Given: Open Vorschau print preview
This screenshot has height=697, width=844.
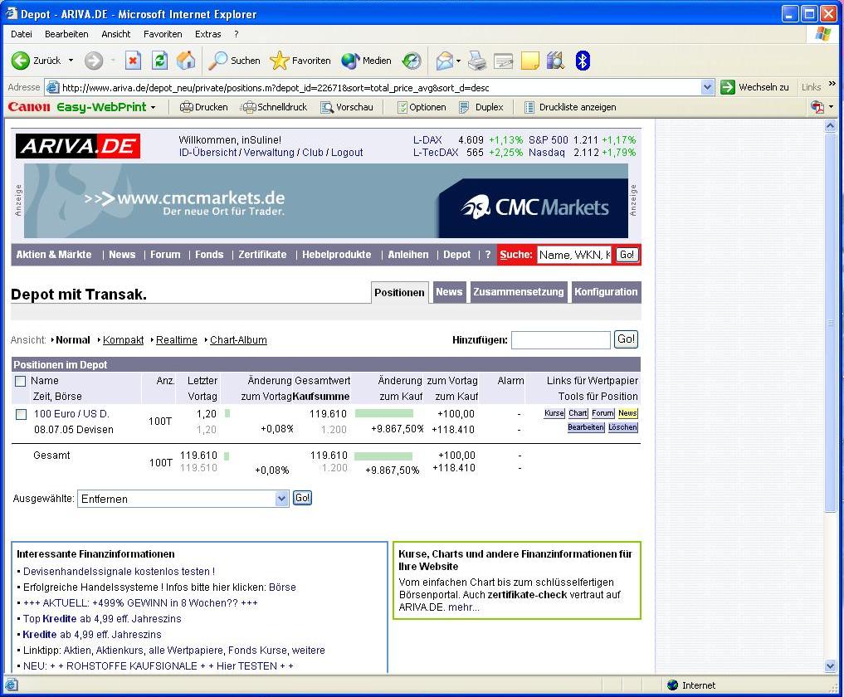Looking at the screenshot, I should pos(347,107).
